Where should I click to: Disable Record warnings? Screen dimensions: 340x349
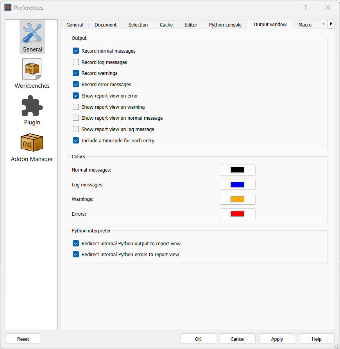[75, 73]
